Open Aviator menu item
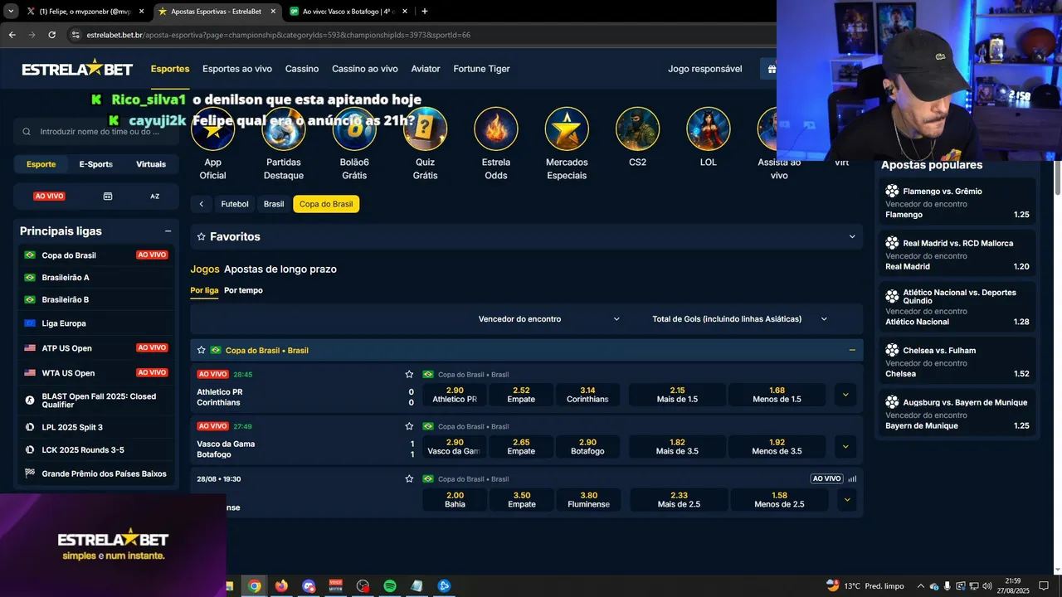Viewport: 1062px width, 597px height. click(x=426, y=69)
